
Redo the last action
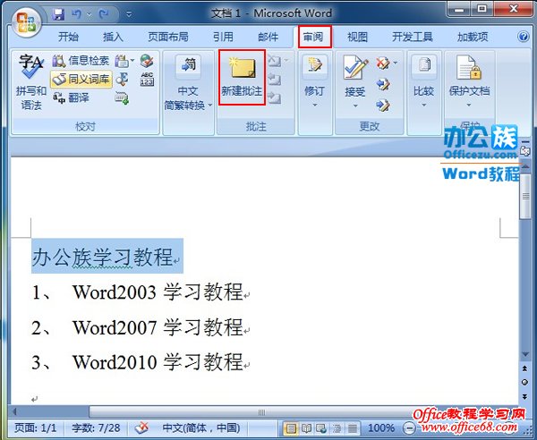(x=103, y=14)
